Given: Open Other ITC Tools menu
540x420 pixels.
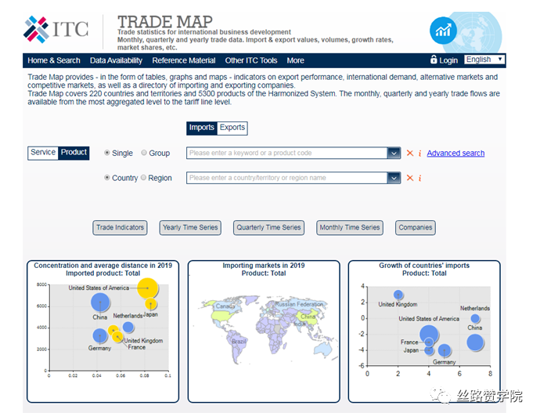Looking at the screenshot, I should [251, 60].
